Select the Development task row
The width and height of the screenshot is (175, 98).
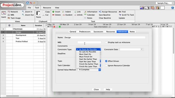coord(23,35)
